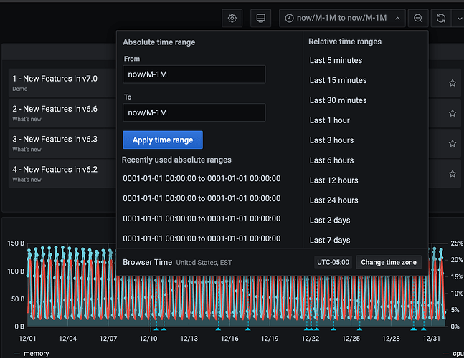Star the New Features in v6.3 dashboard
The width and height of the screenshot is (464, 358).
(x=452, y=143)
